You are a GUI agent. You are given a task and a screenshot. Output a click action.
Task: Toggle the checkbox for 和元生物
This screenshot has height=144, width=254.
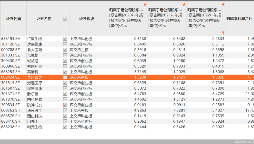(x=65, y=127)
